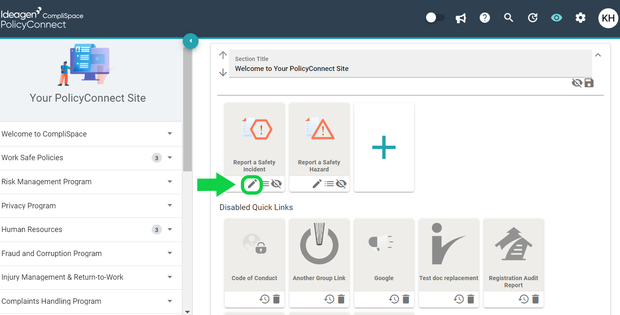Hide the Report a Safety Hazard quick link
Viewport: 620px width, 315px height.
tap(341, 184)
